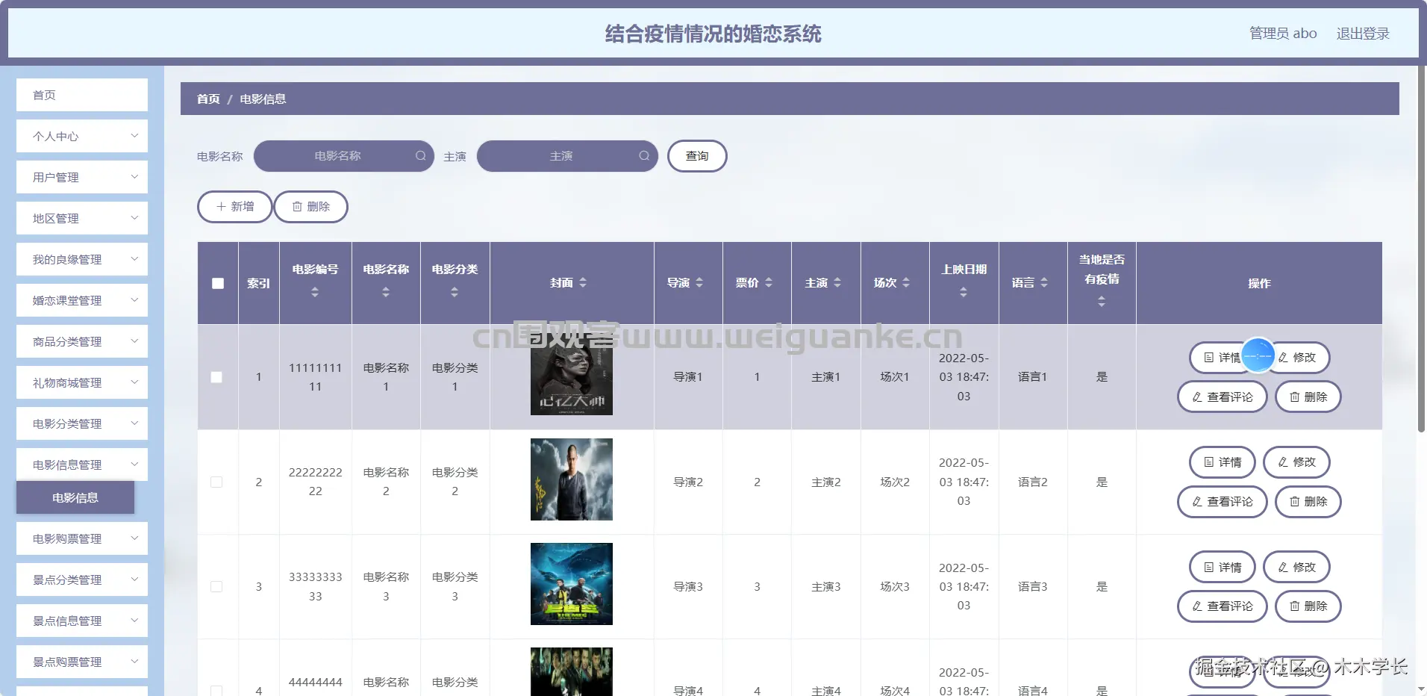
Task: Open 查看评论 for row 2
Action: click(x=1223, y=502)
